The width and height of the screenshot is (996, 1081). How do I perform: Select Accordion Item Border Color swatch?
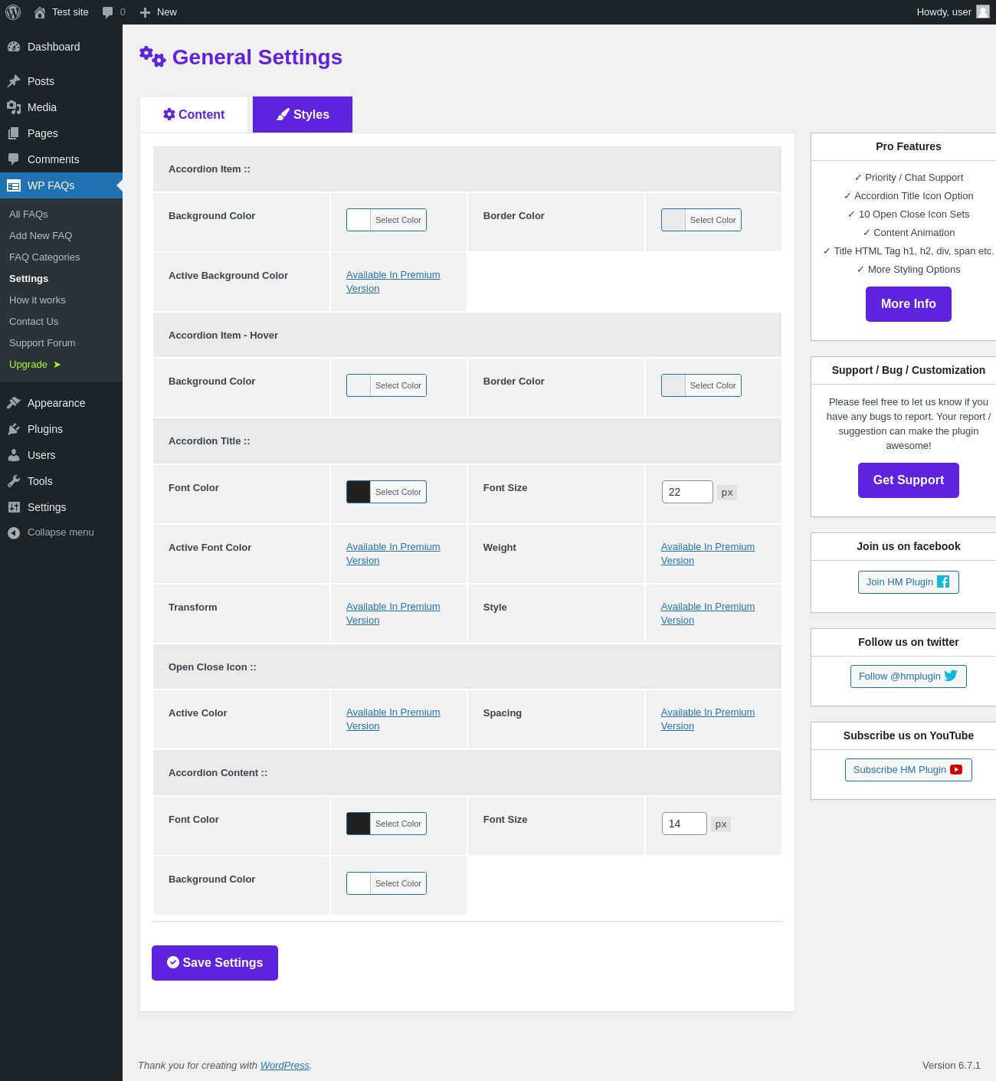point(701,220)
